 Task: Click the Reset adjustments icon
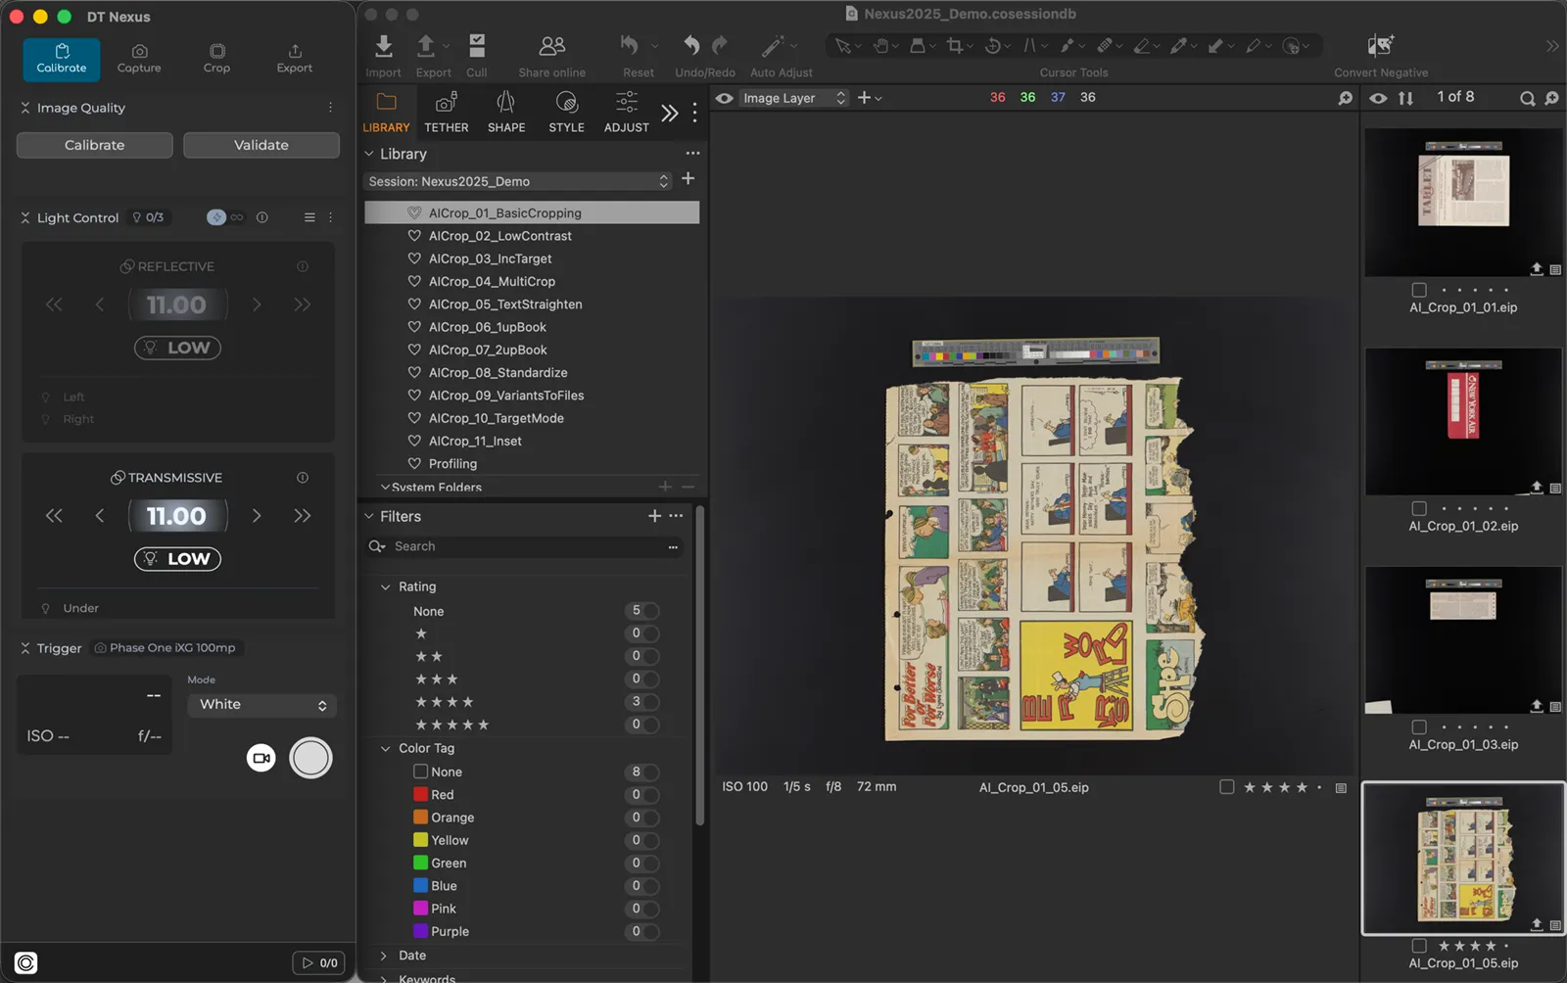pos(630,45)
